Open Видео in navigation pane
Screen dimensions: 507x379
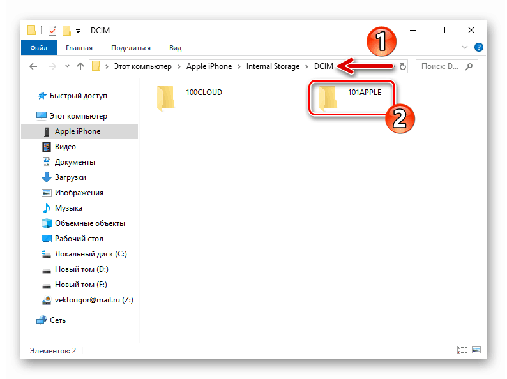tap(59, 147)
